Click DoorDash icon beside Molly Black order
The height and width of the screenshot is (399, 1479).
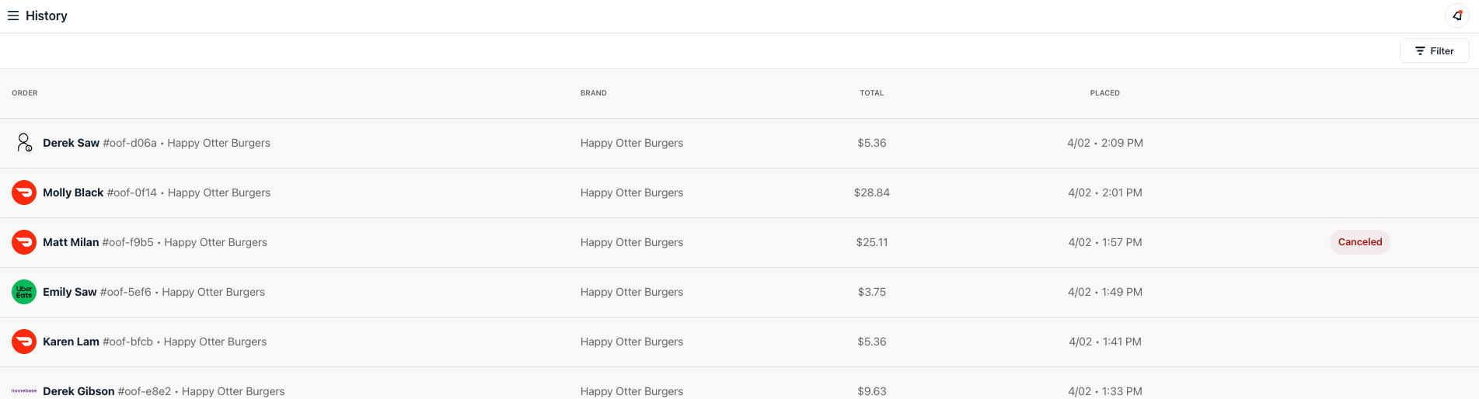[24, 193]
